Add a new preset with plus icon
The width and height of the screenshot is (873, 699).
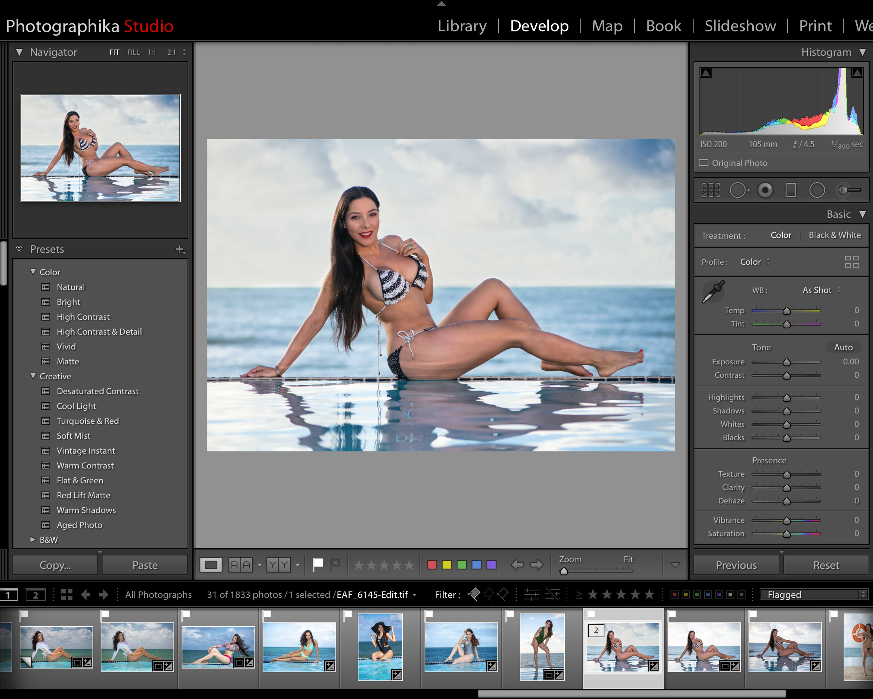(179, 249)
